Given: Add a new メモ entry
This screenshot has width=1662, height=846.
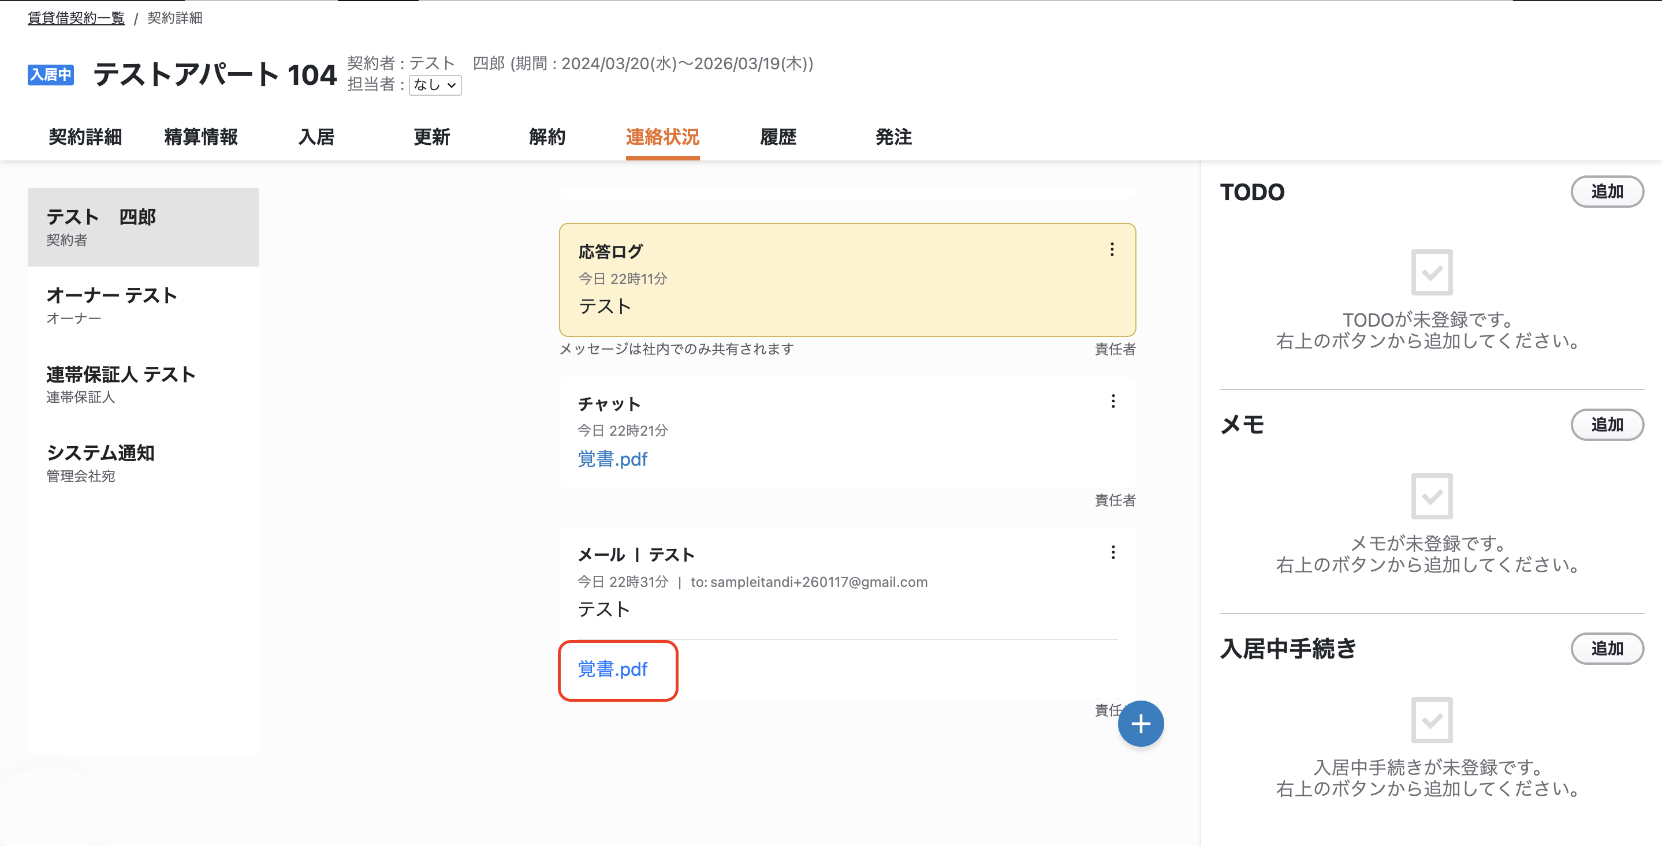Looking at the screenshot, I should click(x=1607, y=424).
